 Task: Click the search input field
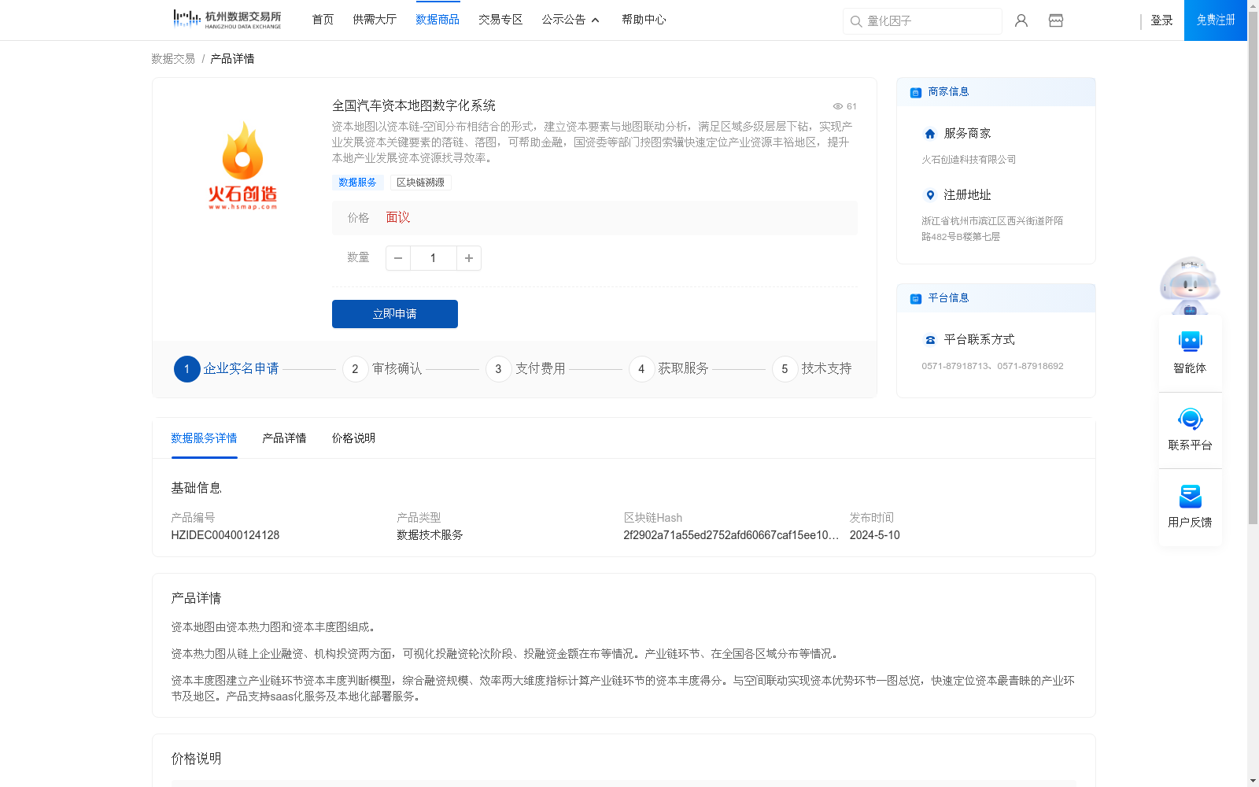point(922,21)
